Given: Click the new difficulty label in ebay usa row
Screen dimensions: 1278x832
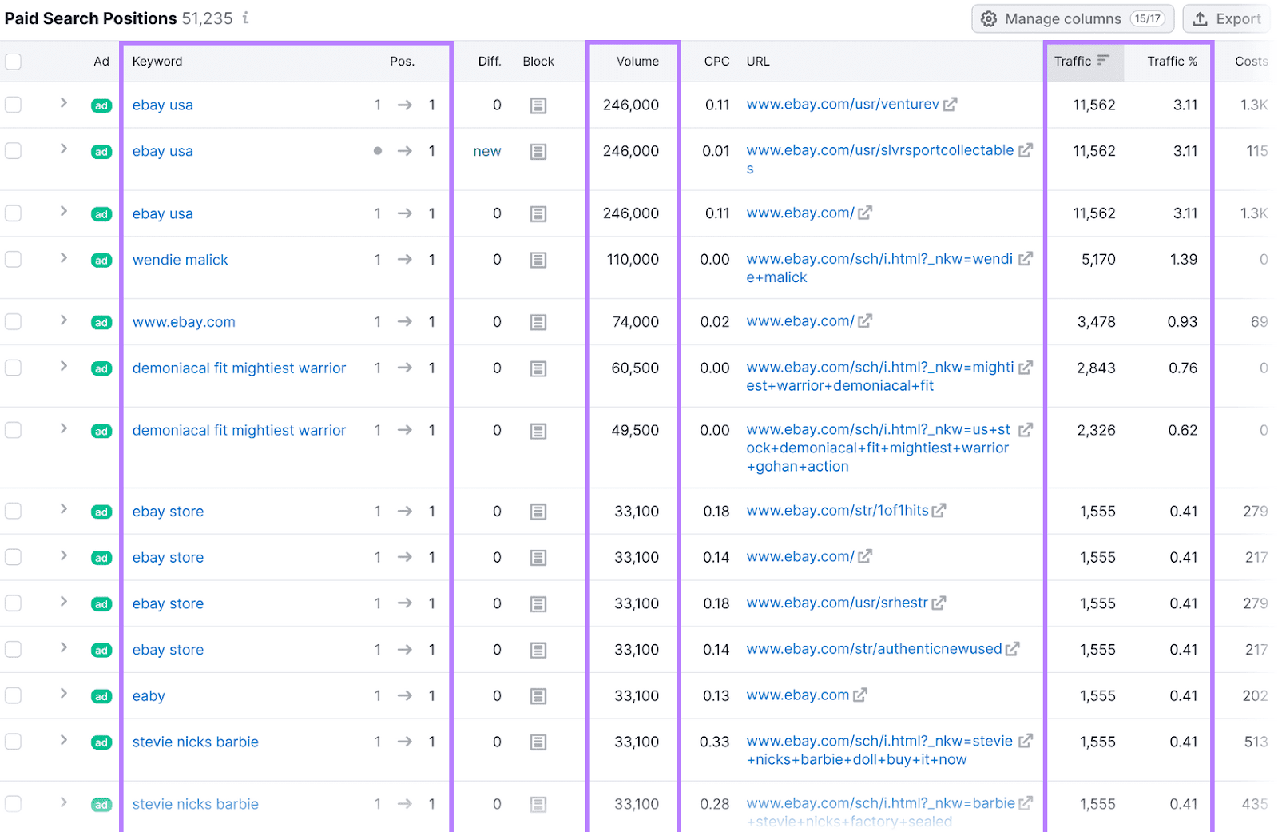Looking at the screenshot, I should pos(487,151).
